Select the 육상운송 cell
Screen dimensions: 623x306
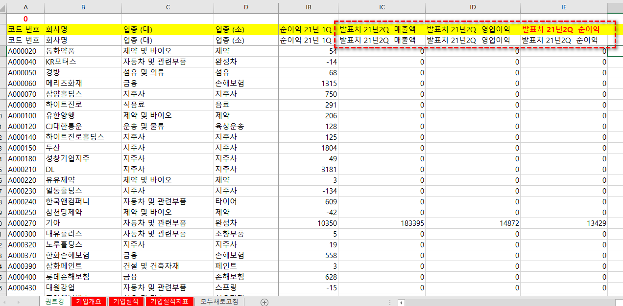pyautogui.click(x=246, y=126)
